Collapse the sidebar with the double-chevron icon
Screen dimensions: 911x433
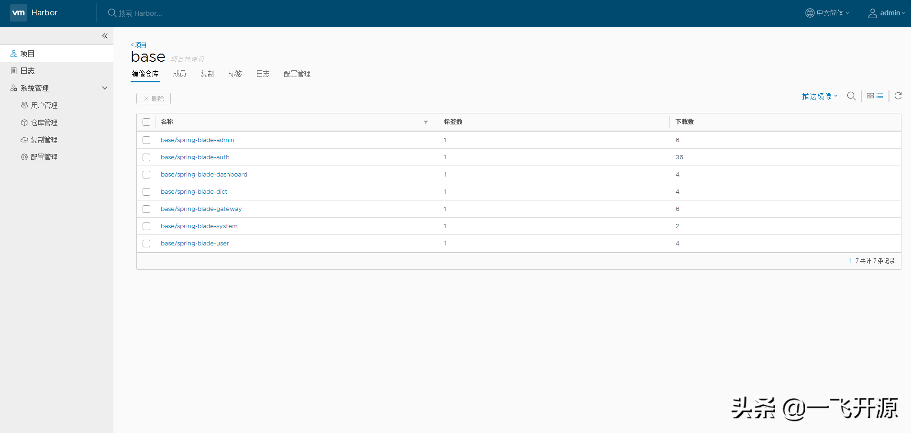tap(105, 36)
